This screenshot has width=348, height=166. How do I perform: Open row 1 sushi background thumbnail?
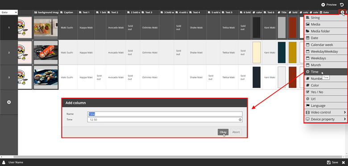click(46, 28)
